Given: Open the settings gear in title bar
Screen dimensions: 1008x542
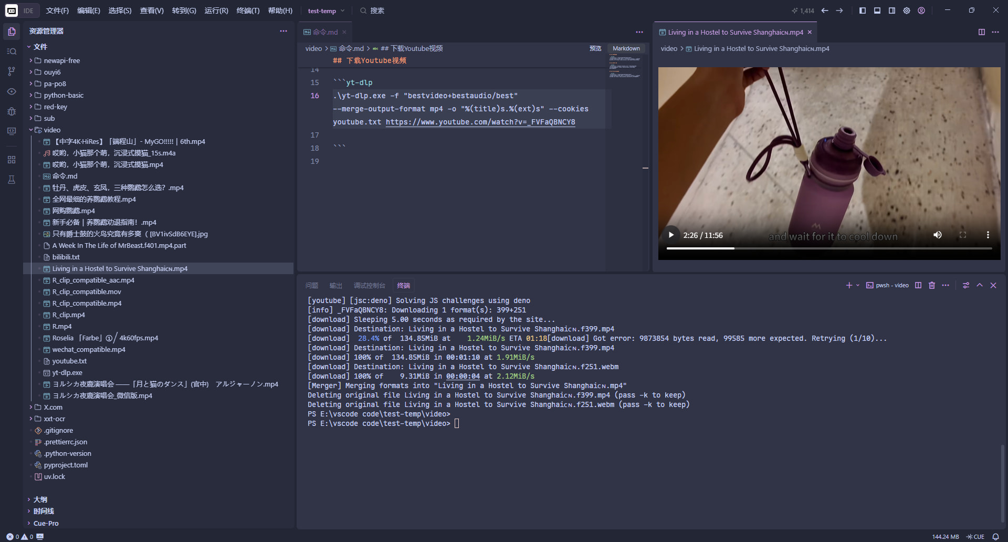Looking at the screenshot, I should 907,11.
